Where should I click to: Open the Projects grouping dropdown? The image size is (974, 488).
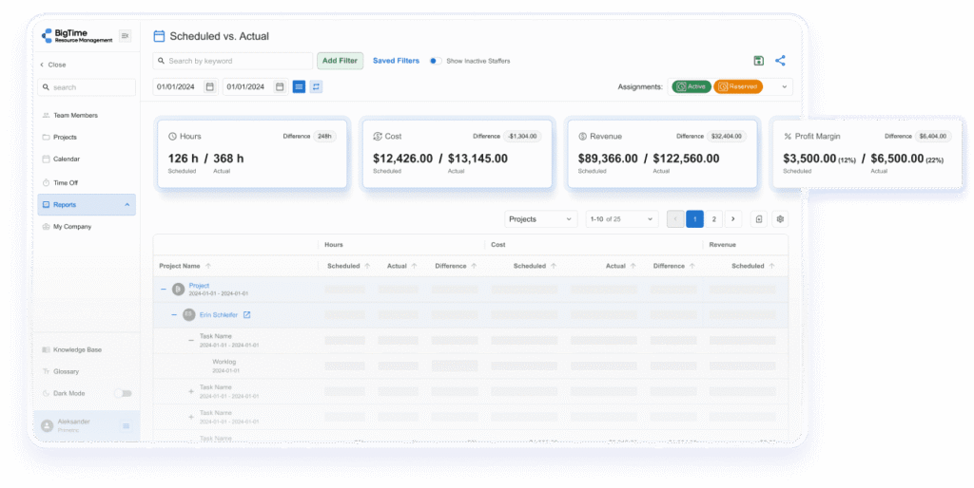541,219
